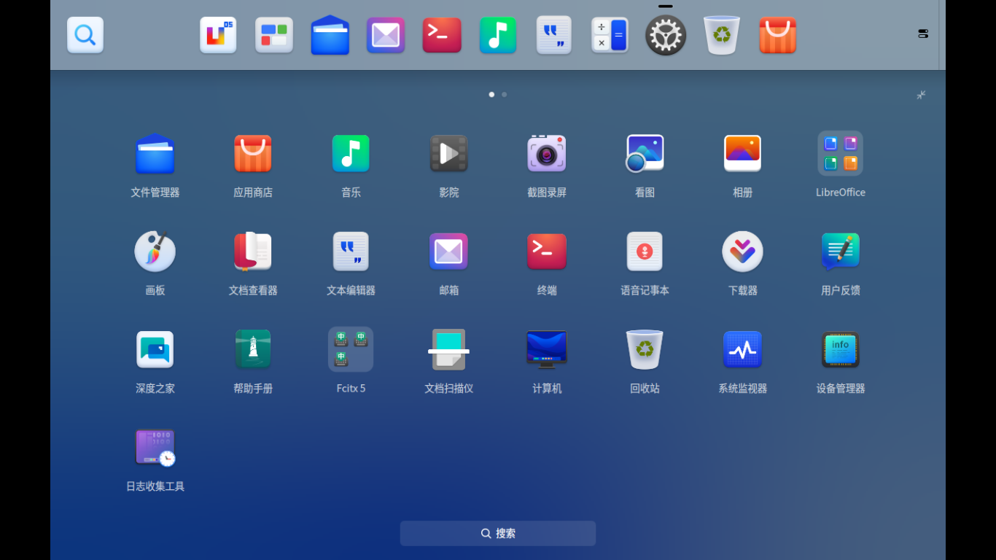Open the 设备管理器 device manager
996x560 pixels.
840,350
